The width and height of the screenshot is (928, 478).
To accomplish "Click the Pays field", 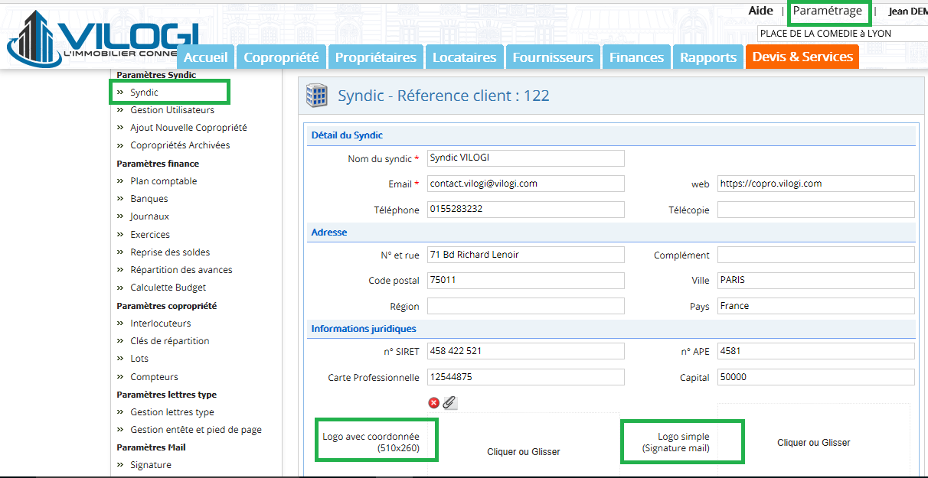I will pos(816,306).
